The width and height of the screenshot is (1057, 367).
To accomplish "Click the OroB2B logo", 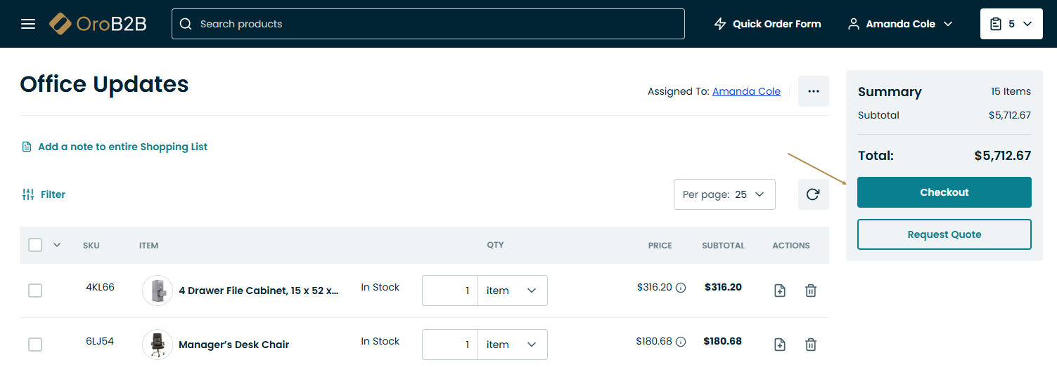I will [98, 24].
